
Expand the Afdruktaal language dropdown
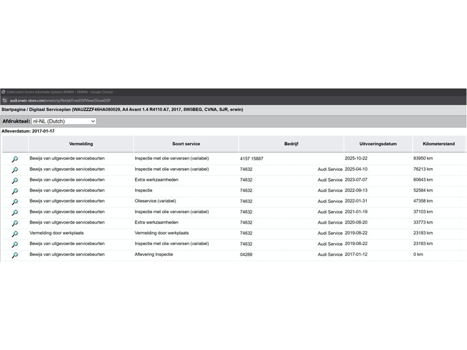coord(64,121)
